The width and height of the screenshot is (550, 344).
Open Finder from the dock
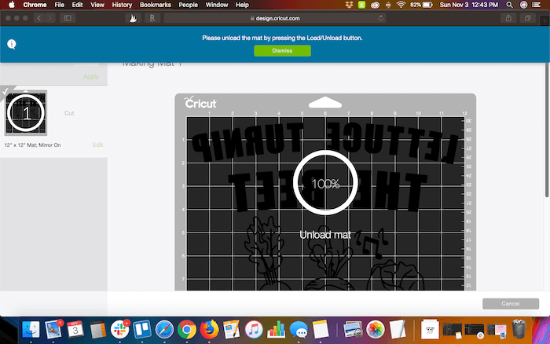pyautogui.click(x=31, y=330)
